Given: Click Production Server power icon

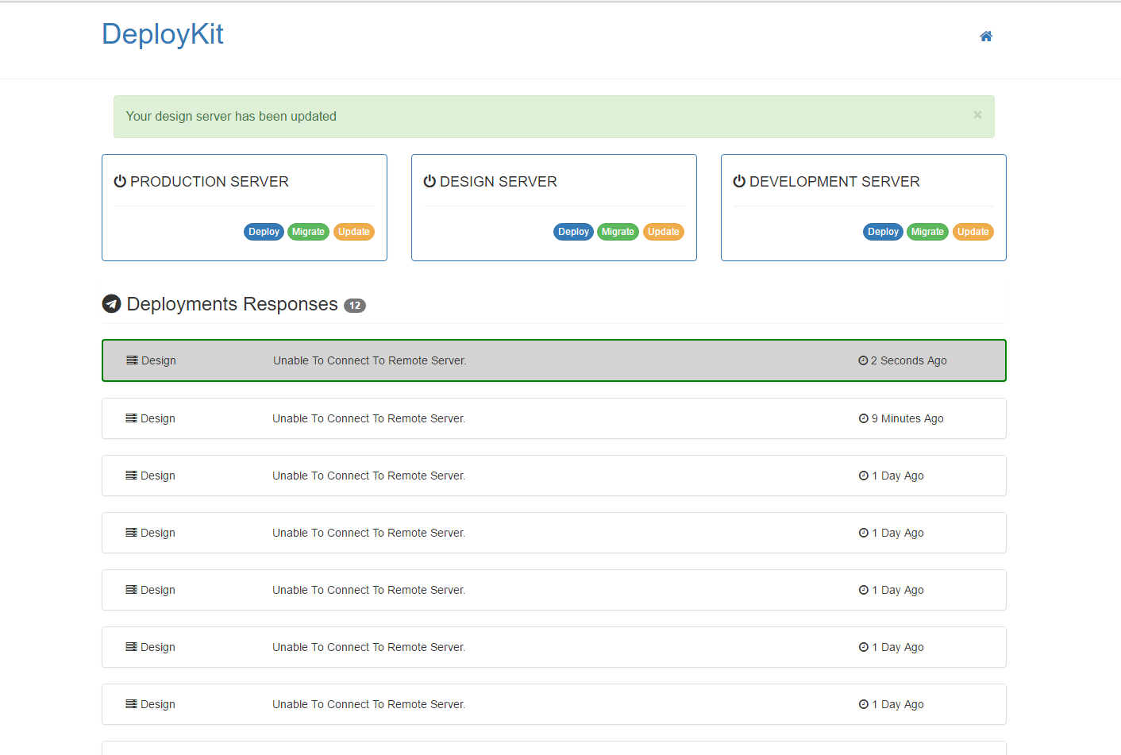Looking at the screenshot, I should [x=121, y=181].
